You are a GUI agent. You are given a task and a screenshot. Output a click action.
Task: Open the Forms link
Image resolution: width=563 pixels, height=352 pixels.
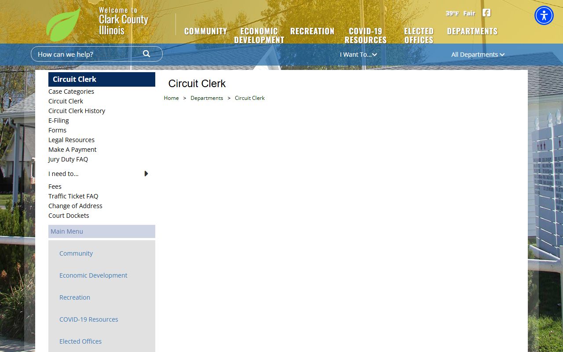57,130
